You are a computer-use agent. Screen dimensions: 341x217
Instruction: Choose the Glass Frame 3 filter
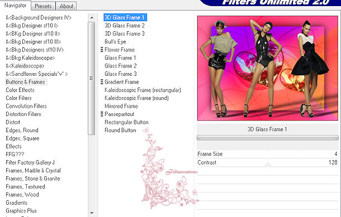121,74
